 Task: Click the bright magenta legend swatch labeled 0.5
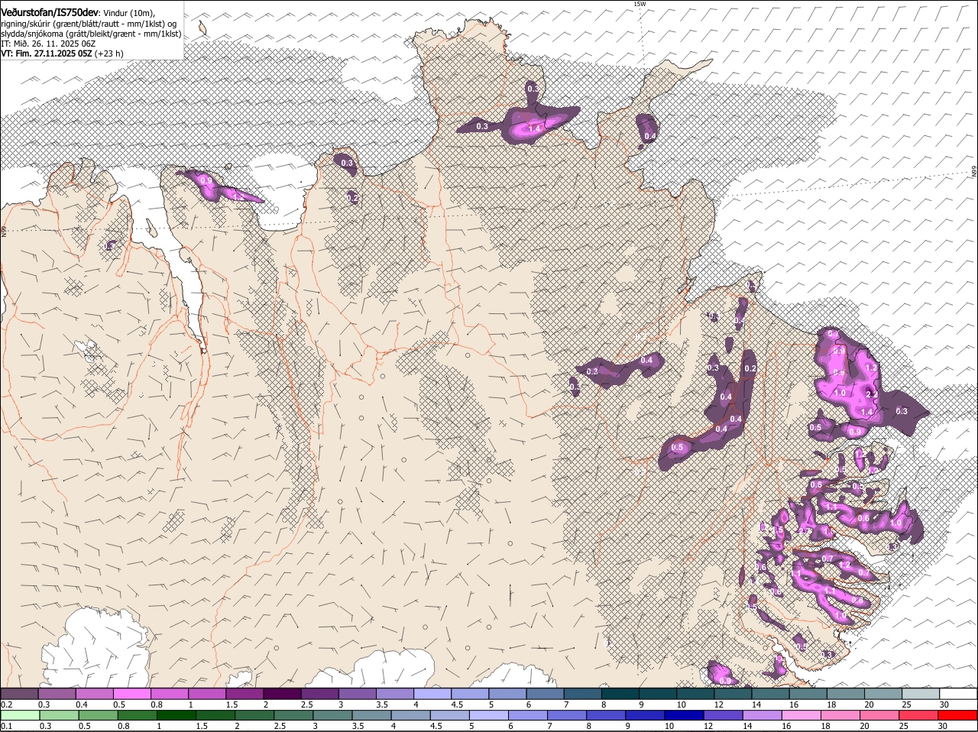tap(133, 693)
